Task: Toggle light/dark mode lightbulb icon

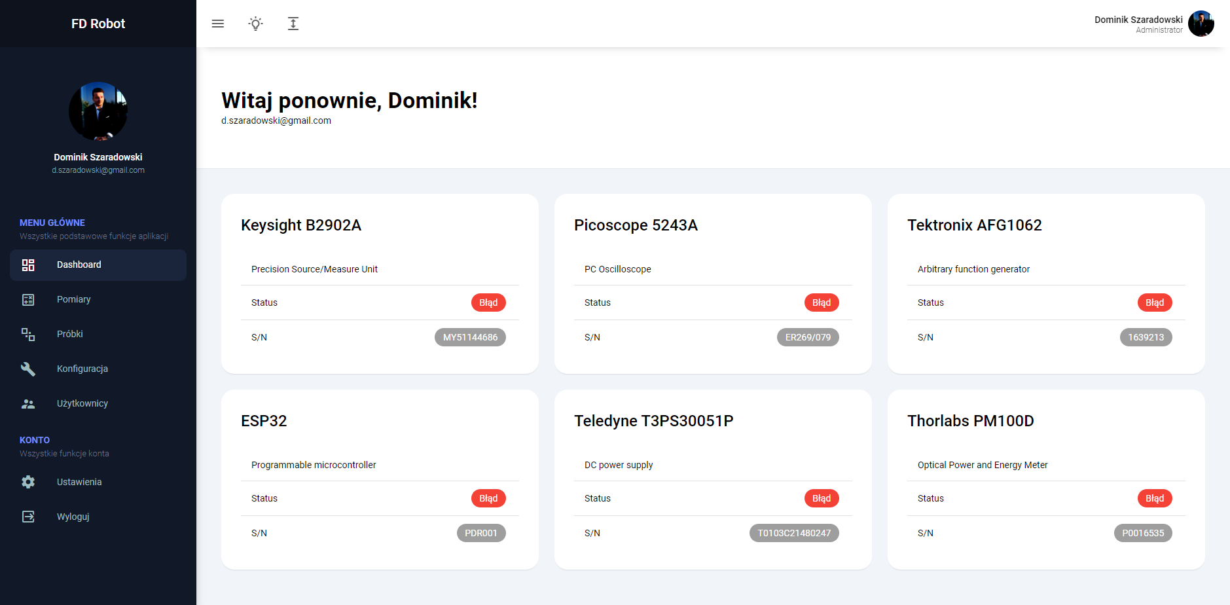Action: tap(256, 24)
